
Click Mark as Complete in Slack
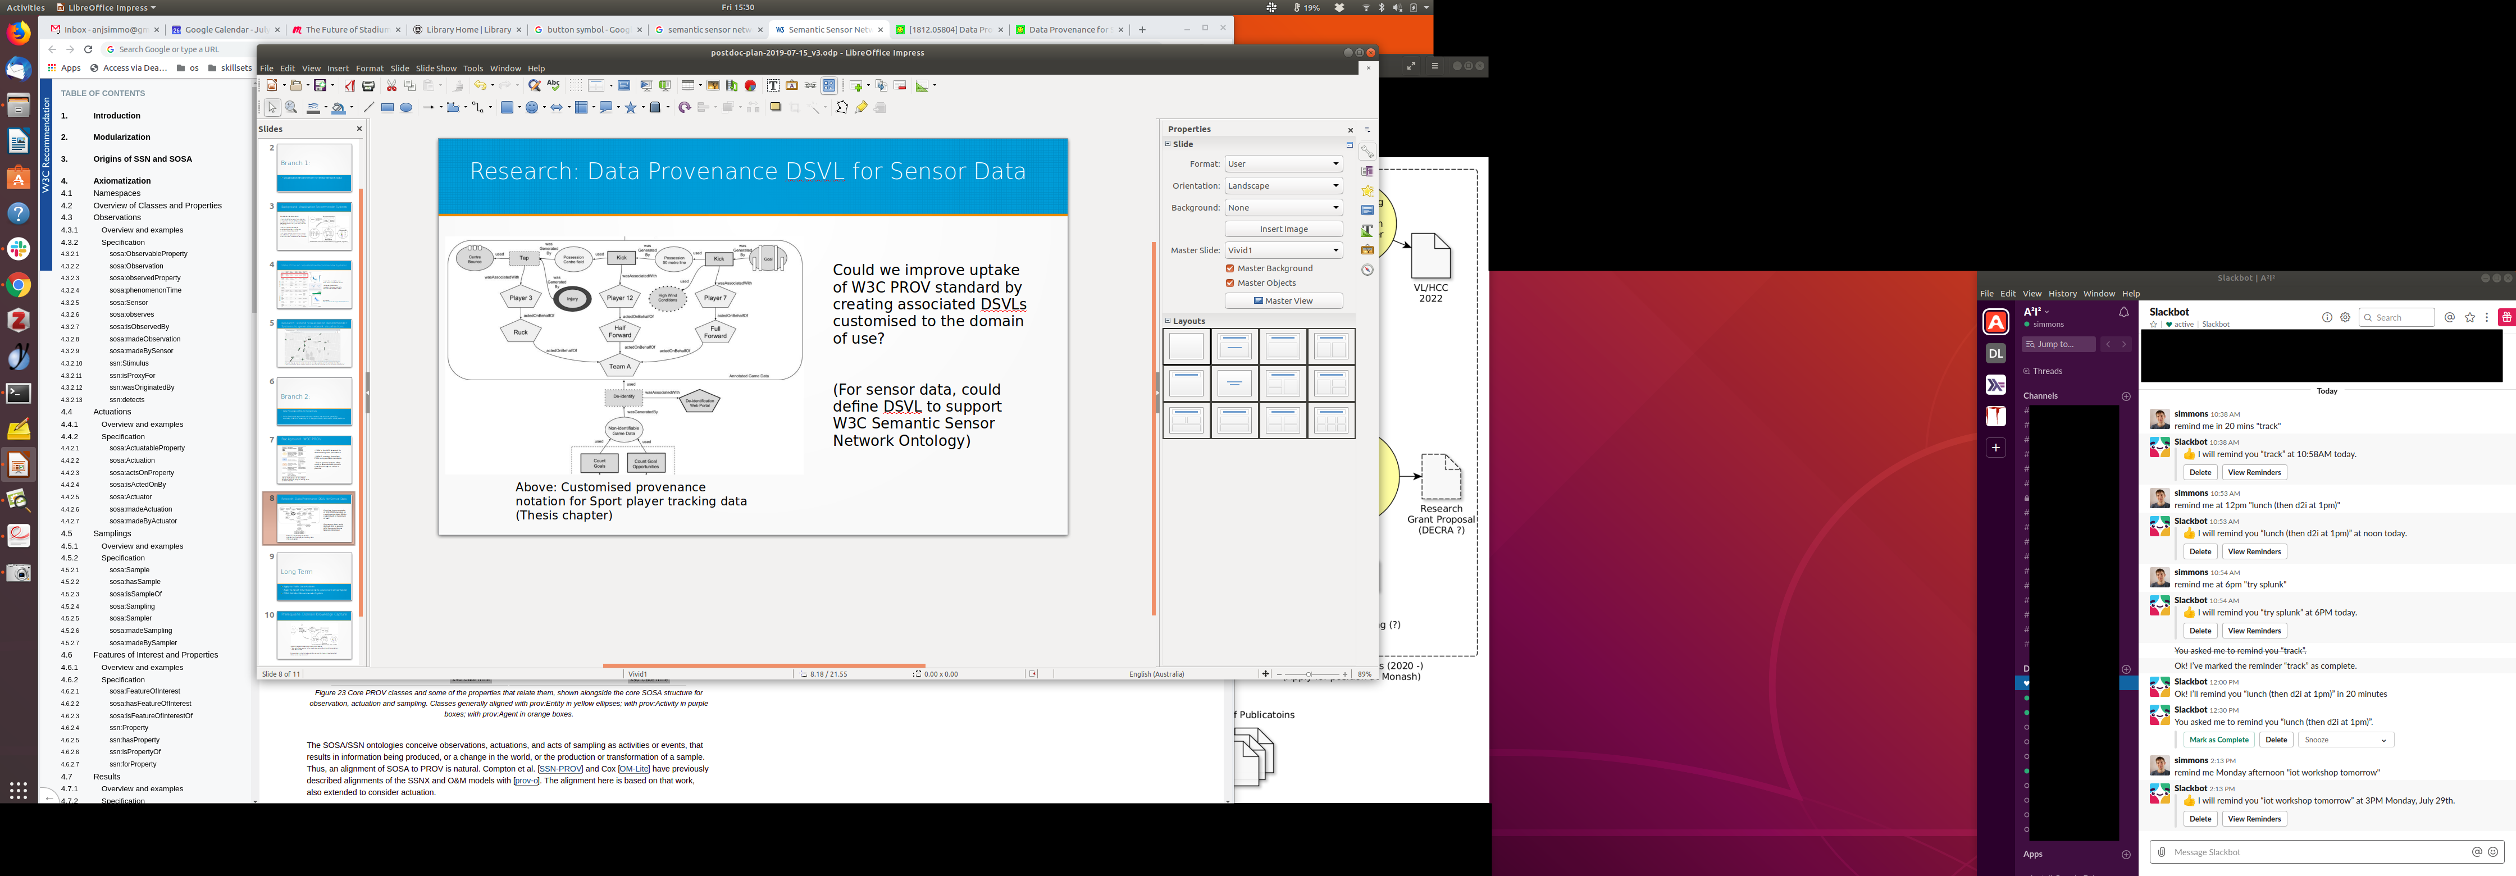point(2218,740)
